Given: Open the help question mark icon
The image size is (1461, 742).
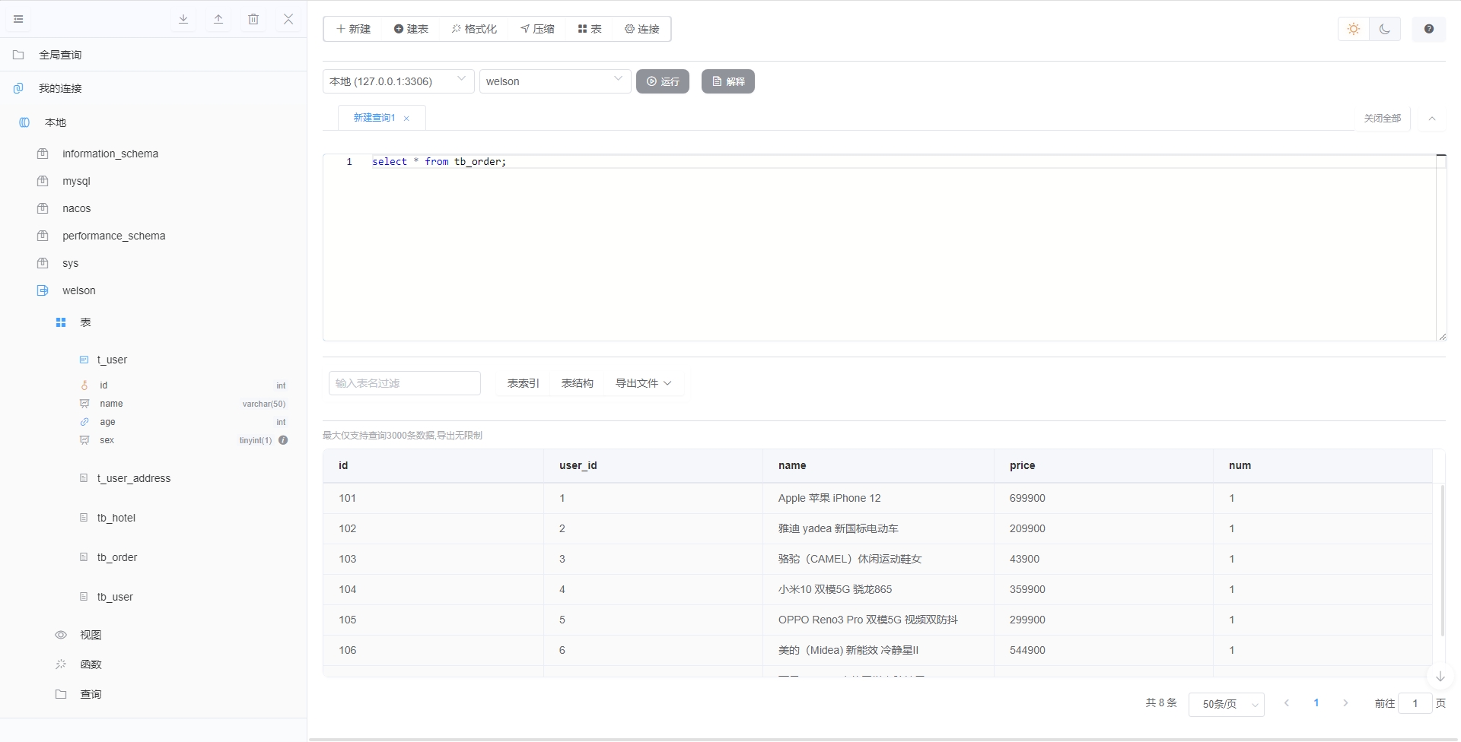Looking at the screenshot, I should tap(1429, 29).
